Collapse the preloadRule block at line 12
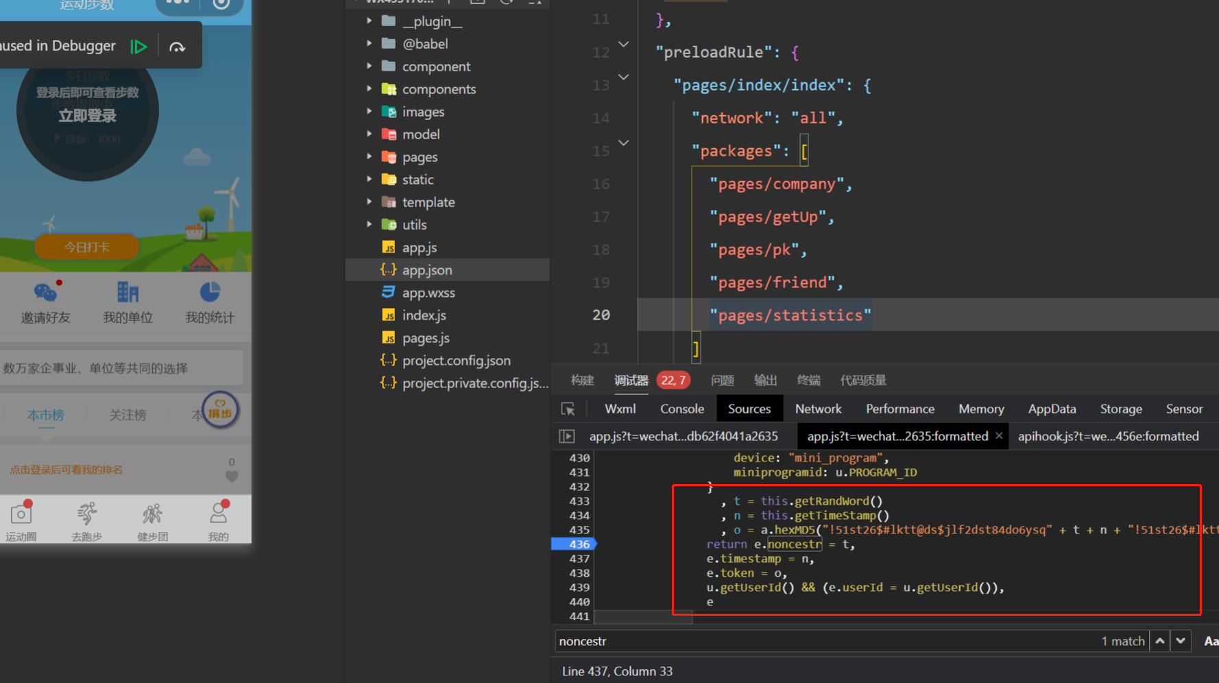This screenshot has width=1219, height=683. [x=624, y=45]
